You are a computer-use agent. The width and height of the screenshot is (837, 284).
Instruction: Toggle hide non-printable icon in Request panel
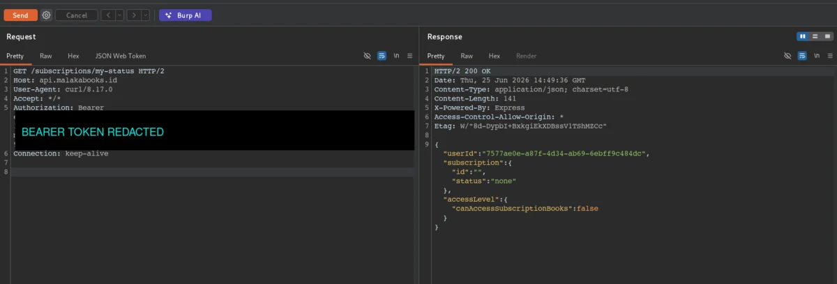pyautogui.click(x=368, y=56)
